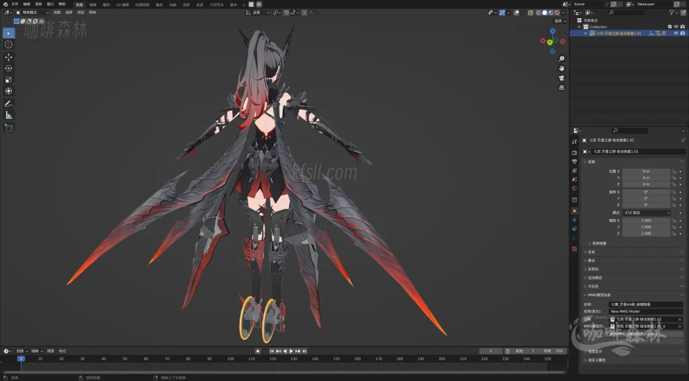This screenshot has height=381, width=689.
Task: Expand selected model object in outliner
Action: coord(586,33)
